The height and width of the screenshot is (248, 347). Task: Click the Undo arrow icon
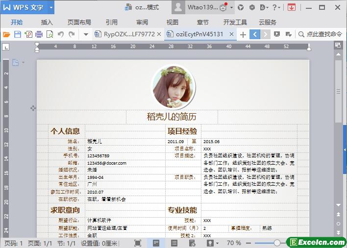coord(61,34)
